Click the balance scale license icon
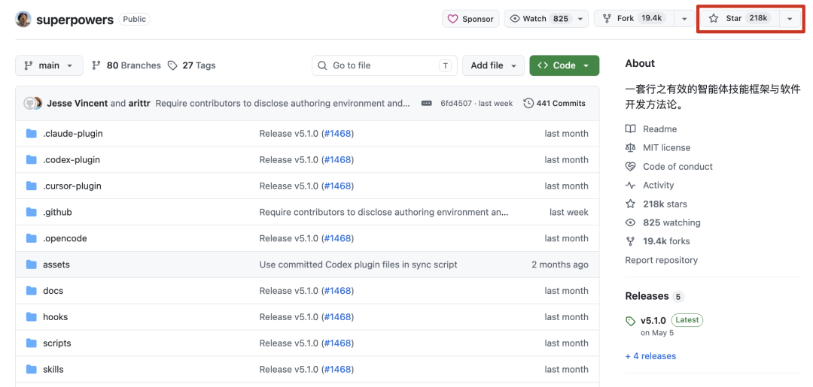Screen dimensions: 813x387 (x=631, y=147)
